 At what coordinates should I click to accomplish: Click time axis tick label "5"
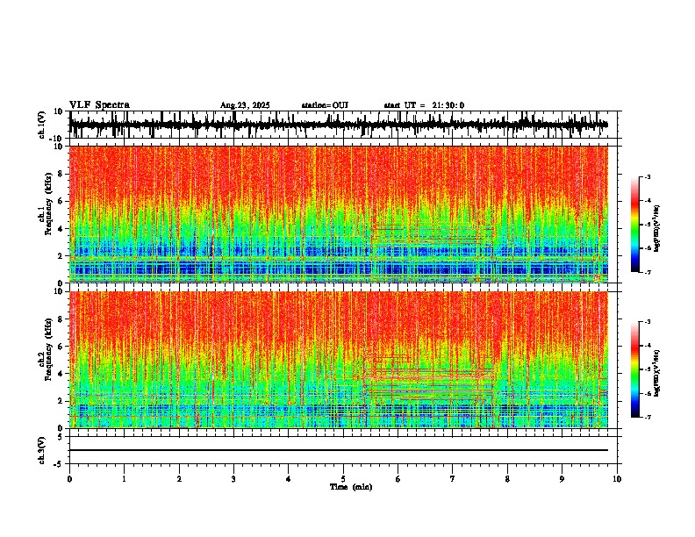343,479
